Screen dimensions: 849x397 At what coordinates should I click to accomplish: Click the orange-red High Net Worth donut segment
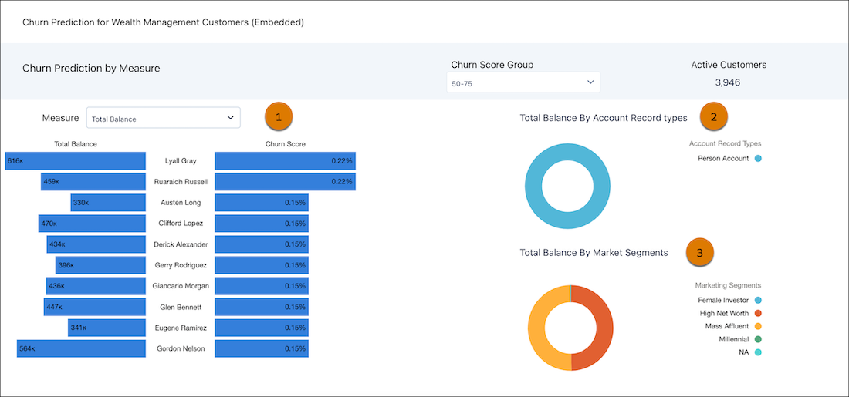tap(605, 328)
